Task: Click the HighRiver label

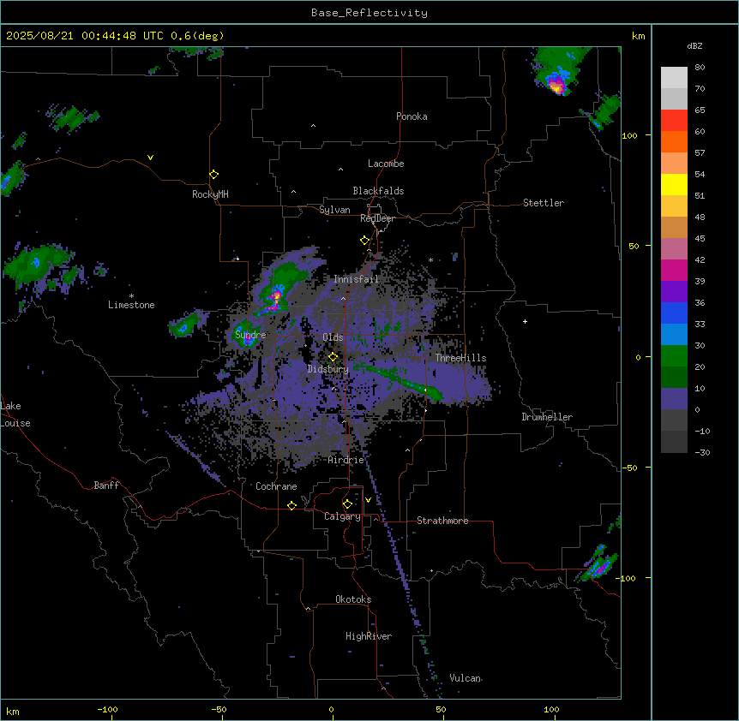Action: pyautogui.click(x=369, y=636)
